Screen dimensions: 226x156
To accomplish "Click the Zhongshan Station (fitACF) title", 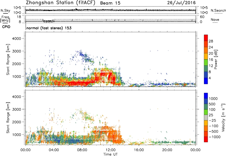I will 60,3.
